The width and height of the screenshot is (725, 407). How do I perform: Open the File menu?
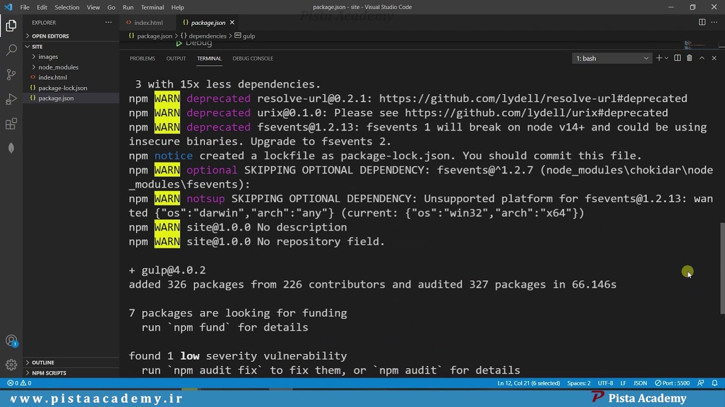point(25,7)
